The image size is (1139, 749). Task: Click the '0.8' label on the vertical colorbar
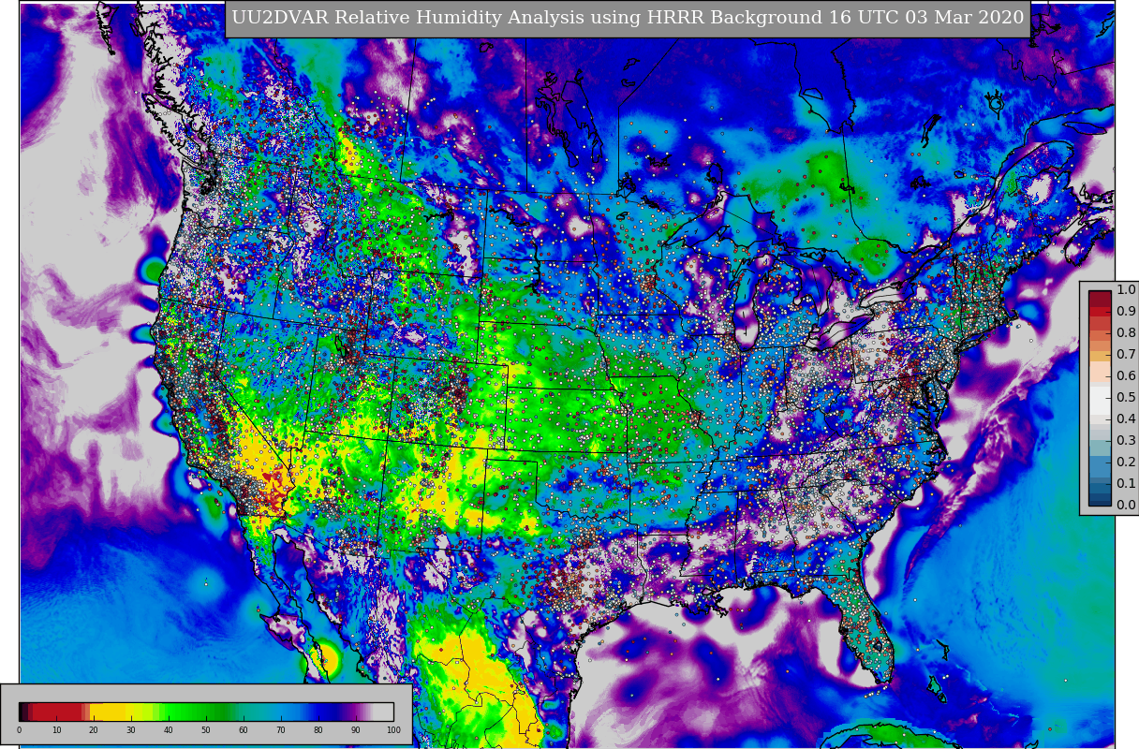point(1126,332)
